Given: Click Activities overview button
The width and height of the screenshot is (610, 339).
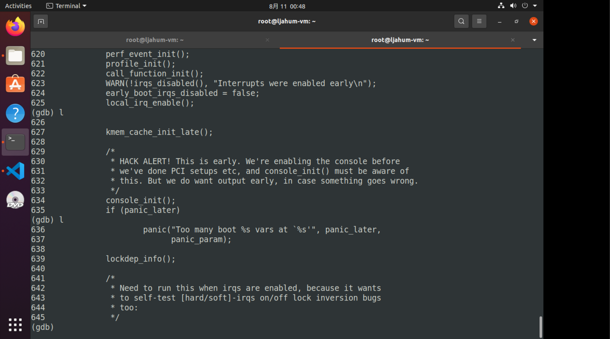Looking at the screenshot, I should pos(18,6).
